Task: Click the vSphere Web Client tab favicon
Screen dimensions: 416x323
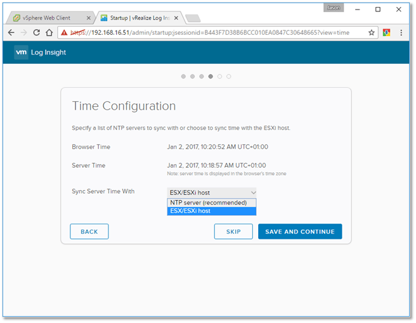Action: coord(16,18)
